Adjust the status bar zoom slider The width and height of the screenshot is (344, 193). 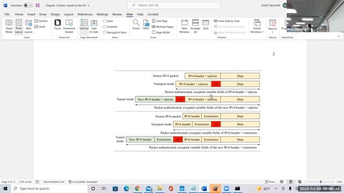tap(320, 182)
